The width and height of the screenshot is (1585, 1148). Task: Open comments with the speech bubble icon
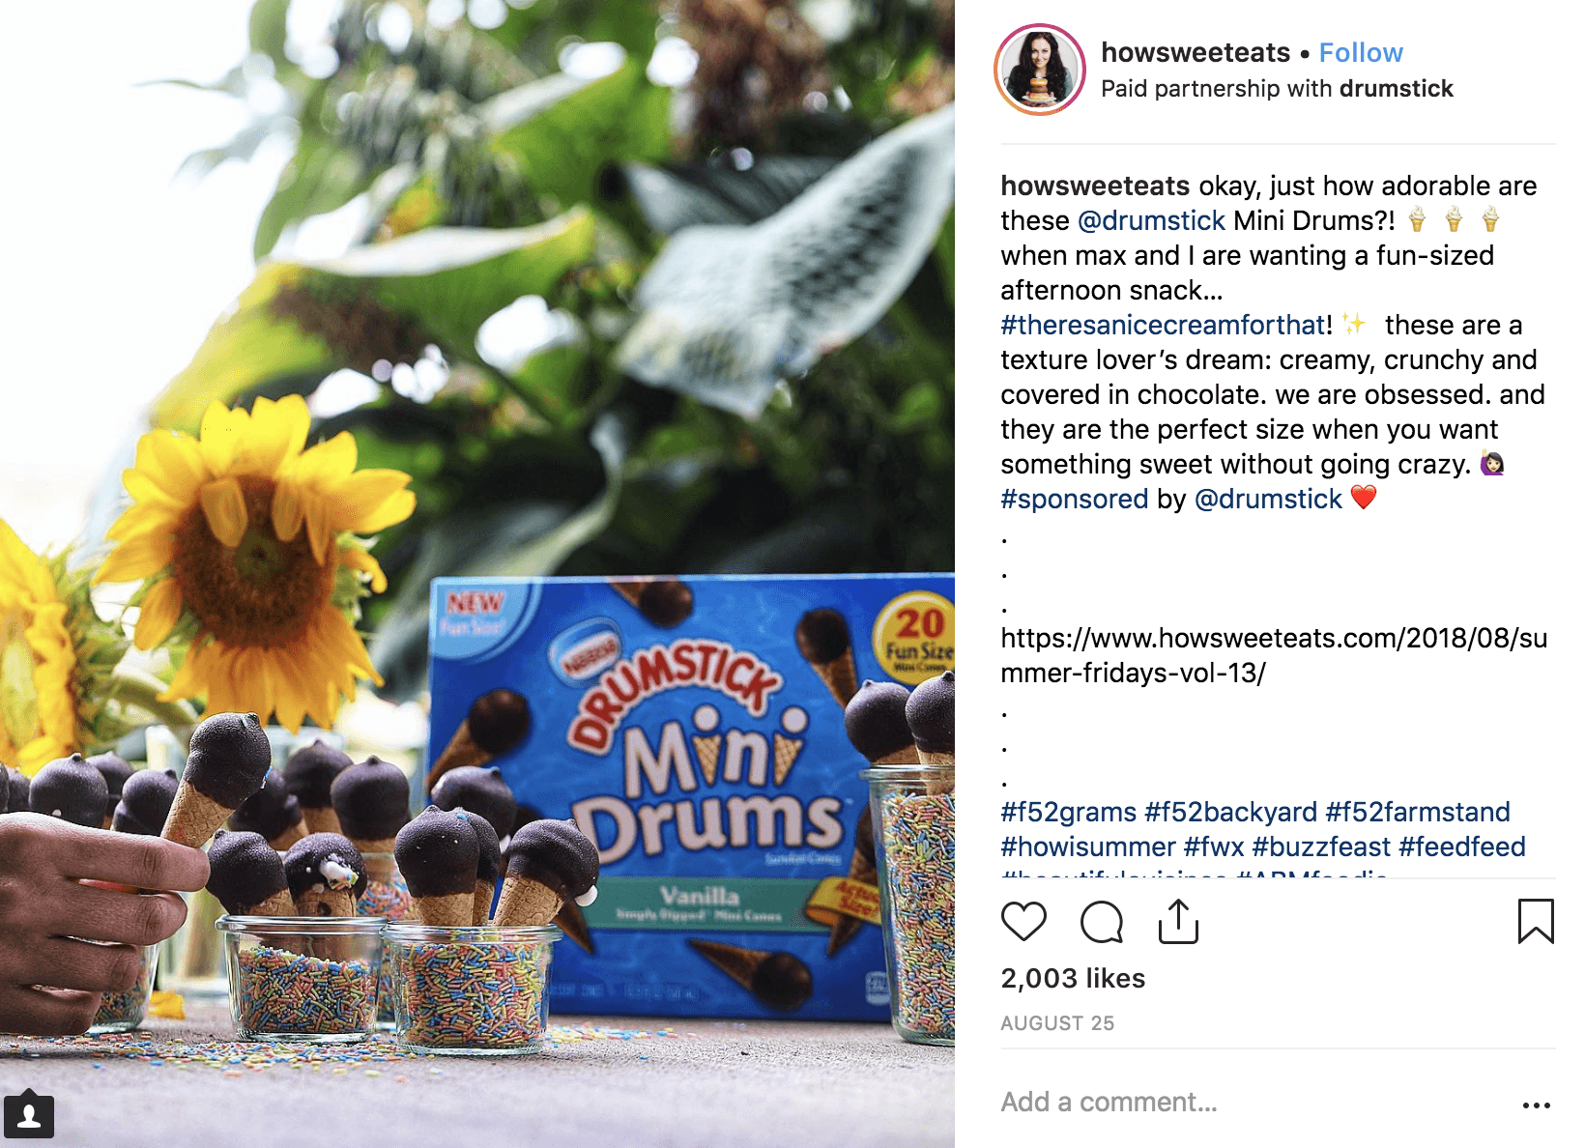click(x=1101, y=922)
